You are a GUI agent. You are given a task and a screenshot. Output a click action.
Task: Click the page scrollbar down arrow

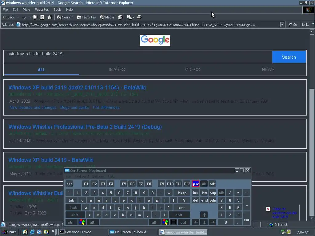(x=312, y=218)
